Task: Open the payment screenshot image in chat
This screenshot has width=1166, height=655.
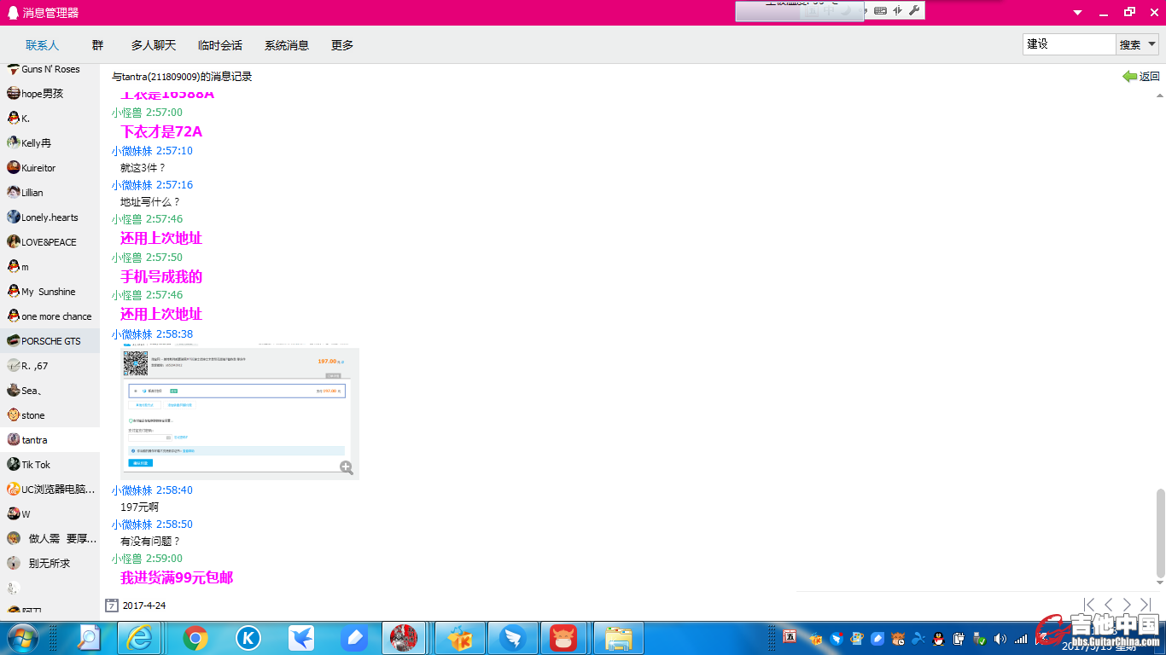Action: (240, 413)
